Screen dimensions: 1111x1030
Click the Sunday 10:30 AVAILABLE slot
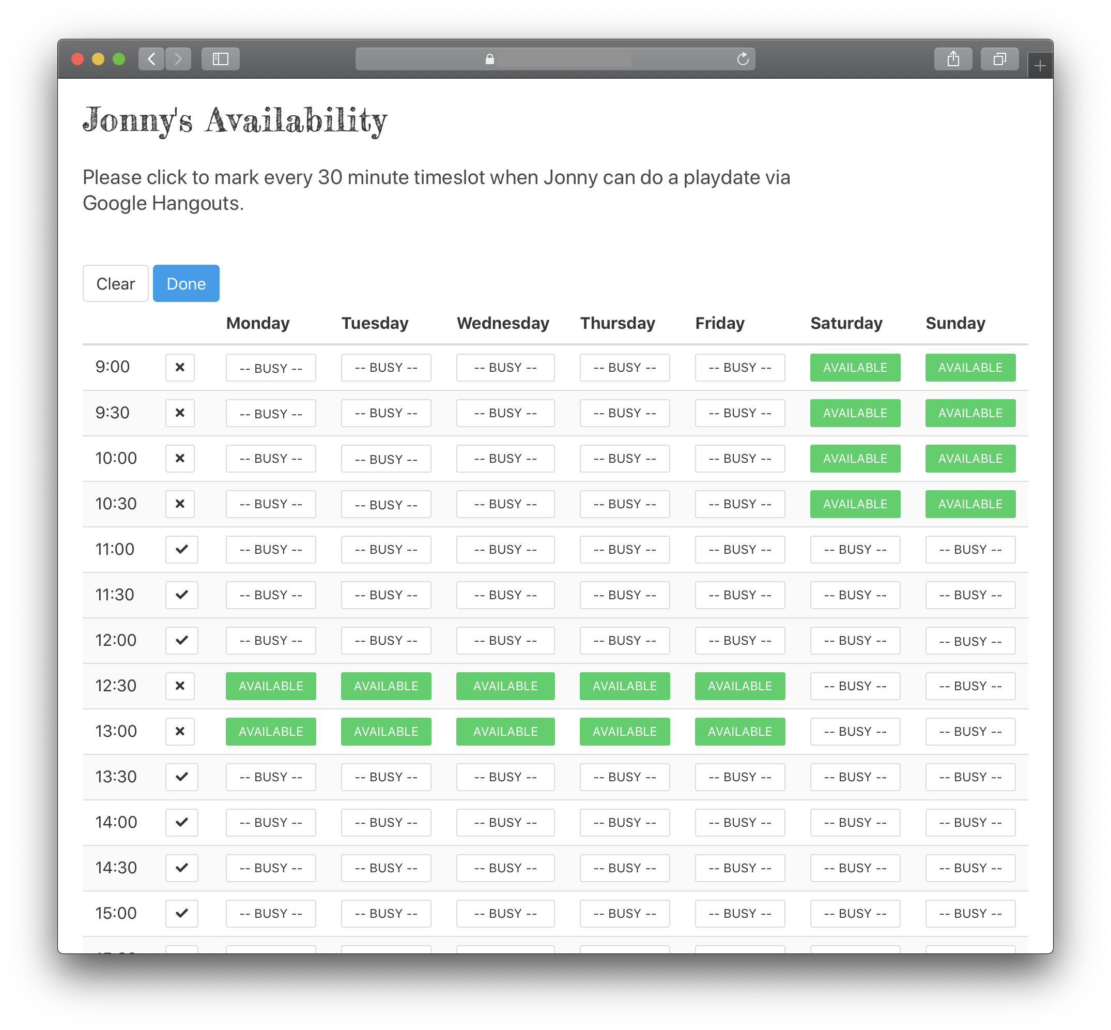click(970, 504)
